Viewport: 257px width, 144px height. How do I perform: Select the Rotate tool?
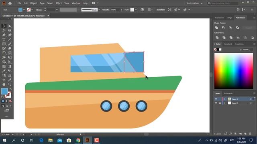[4, 53]
